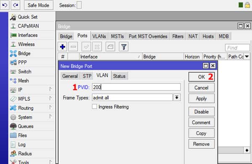Click the Frame Types value field

click(x=132, y=97)
